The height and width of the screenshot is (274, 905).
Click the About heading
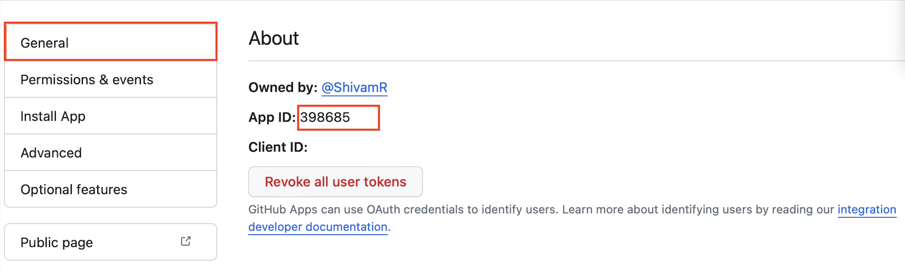point(274,39)
